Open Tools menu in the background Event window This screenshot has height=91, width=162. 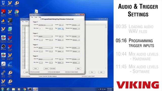[27, 21]
